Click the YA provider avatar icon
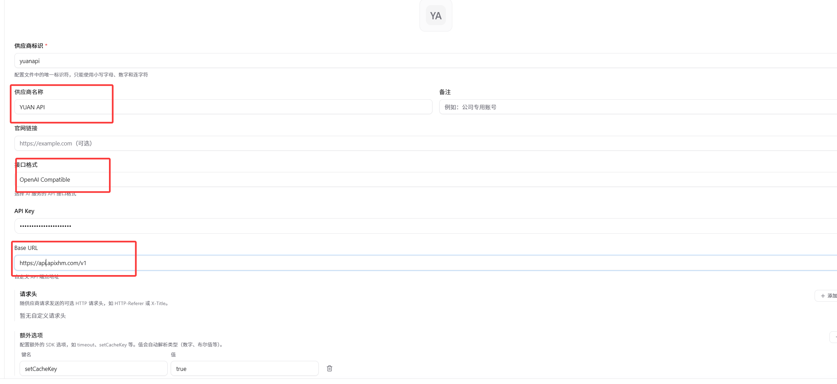837x384 pixels. pyautogui.click(x=436, y=16)
